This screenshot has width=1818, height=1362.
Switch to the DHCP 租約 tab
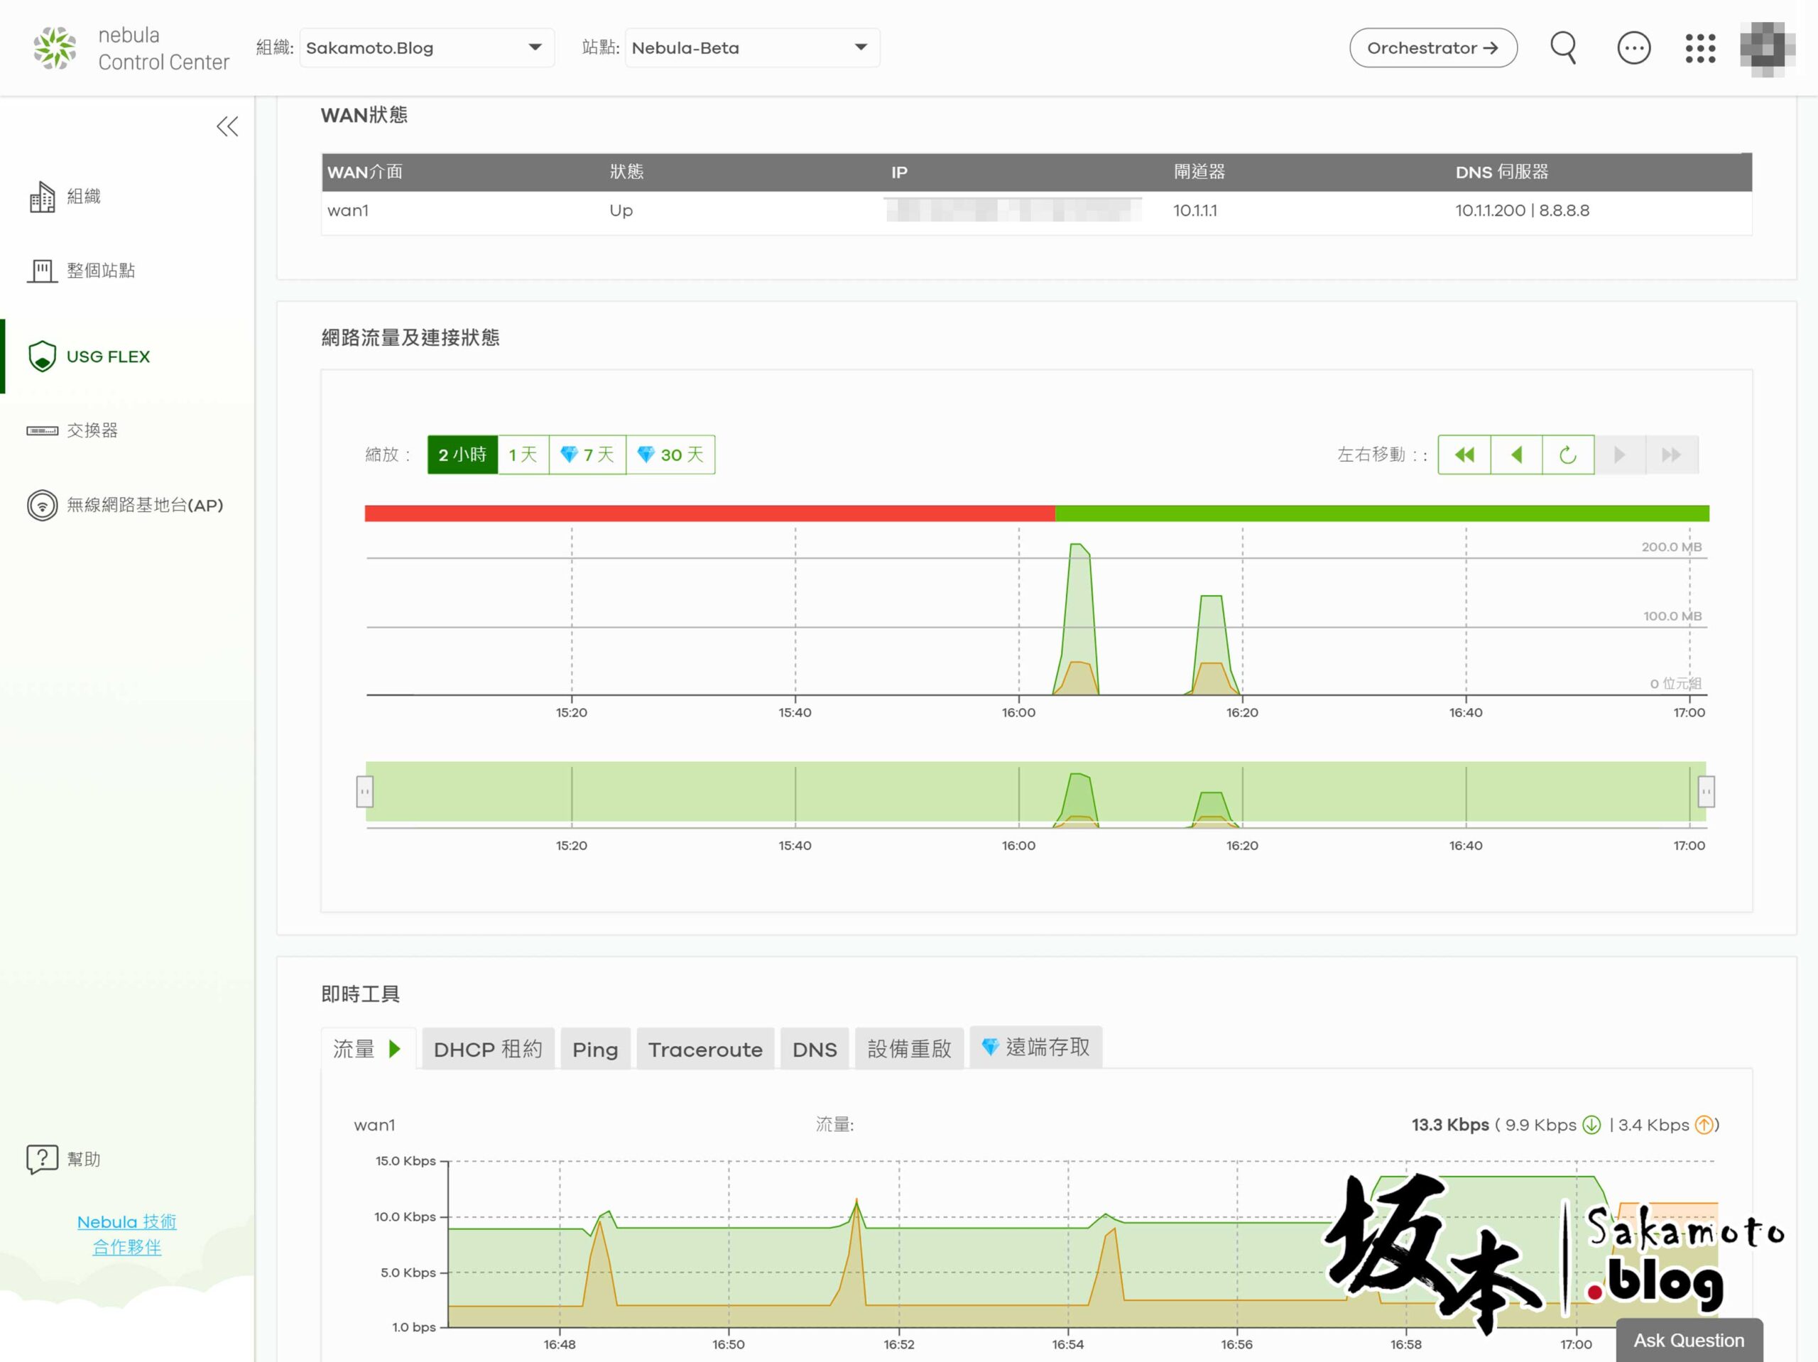click(488, 1049)
